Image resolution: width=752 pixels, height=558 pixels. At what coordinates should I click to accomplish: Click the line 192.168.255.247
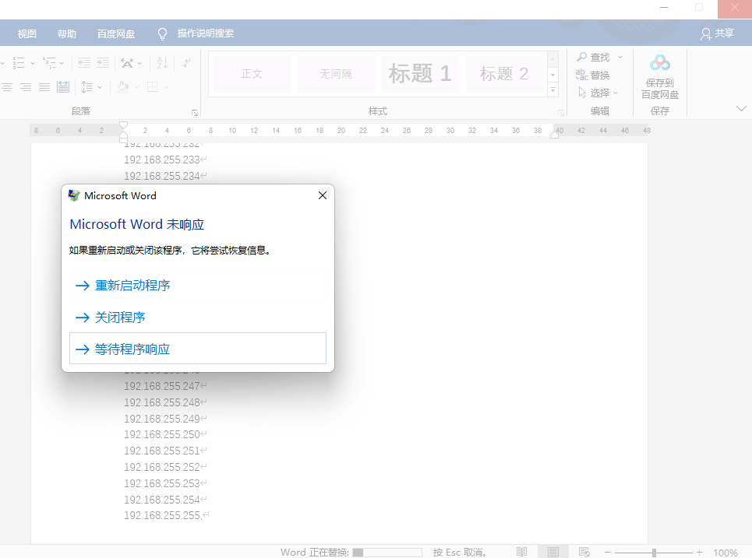(161, 386)
